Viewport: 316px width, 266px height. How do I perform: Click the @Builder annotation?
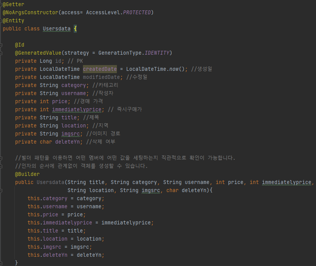[27, 174]
